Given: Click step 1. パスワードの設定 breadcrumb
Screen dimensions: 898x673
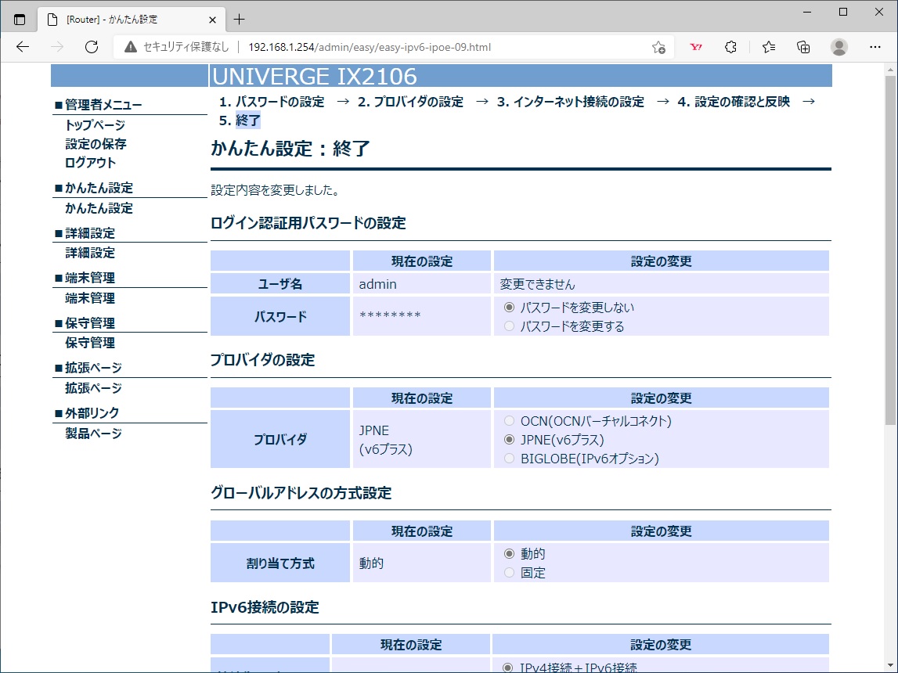Looking at the screenshot, I should click(x=272, y=102).
